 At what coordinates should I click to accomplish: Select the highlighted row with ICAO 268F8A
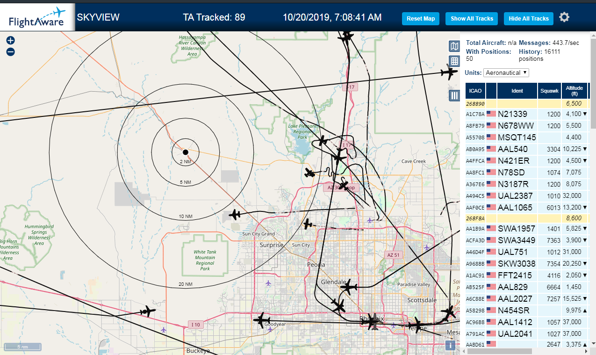click(x=527, y=218)
